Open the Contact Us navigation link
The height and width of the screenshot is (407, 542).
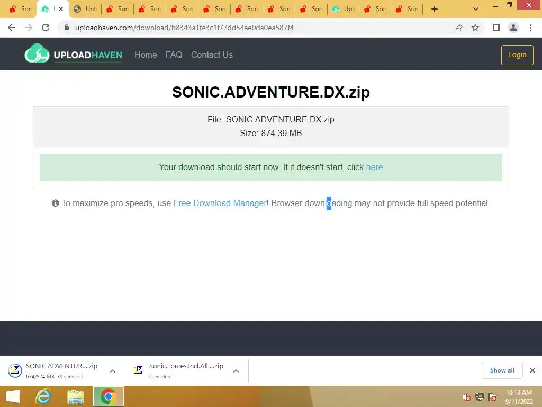coord(212,55)
